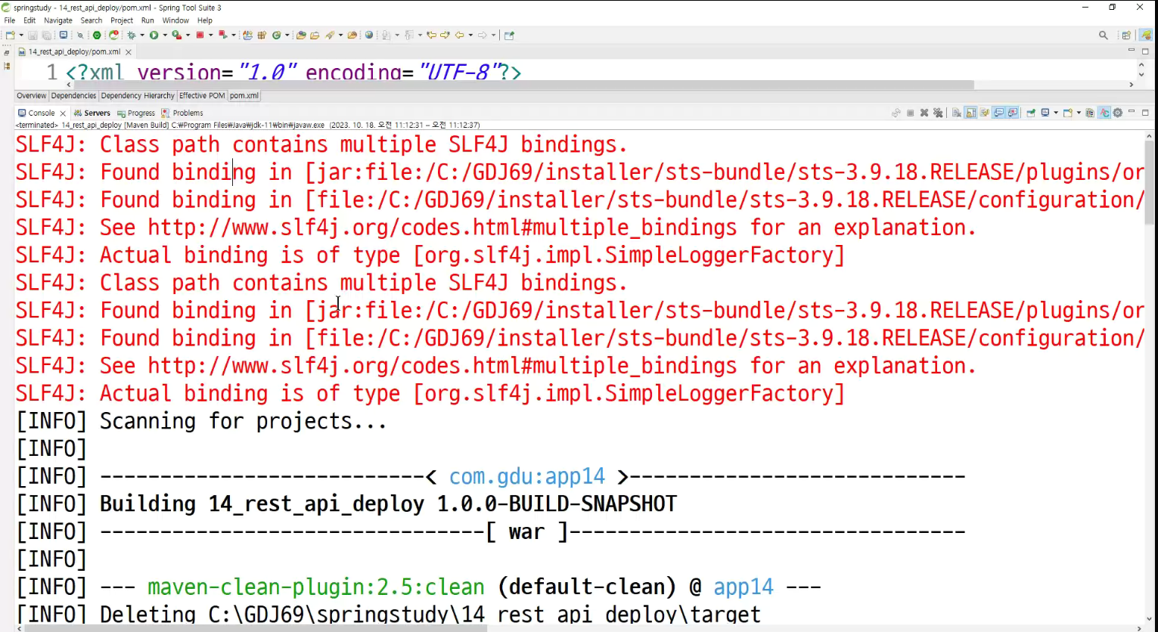Screen dimensions: 1158x632
Task: Open Display Selected Console dropdown arrow
Action: click(1056, 113)
